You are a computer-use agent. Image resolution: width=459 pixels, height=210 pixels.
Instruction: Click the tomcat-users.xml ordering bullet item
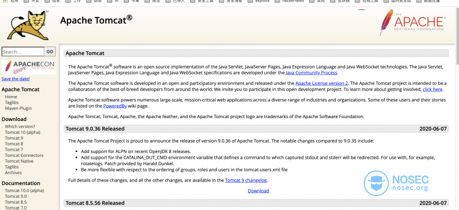[x=184, y=170]
